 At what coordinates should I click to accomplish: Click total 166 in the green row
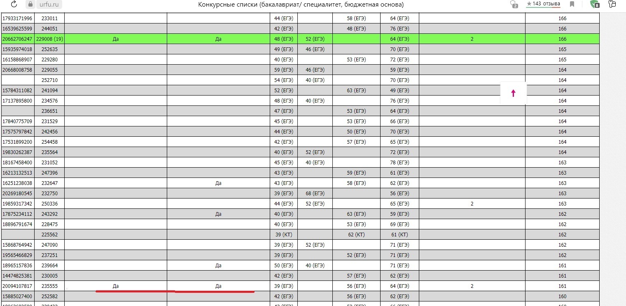click(x=562, y=39)
